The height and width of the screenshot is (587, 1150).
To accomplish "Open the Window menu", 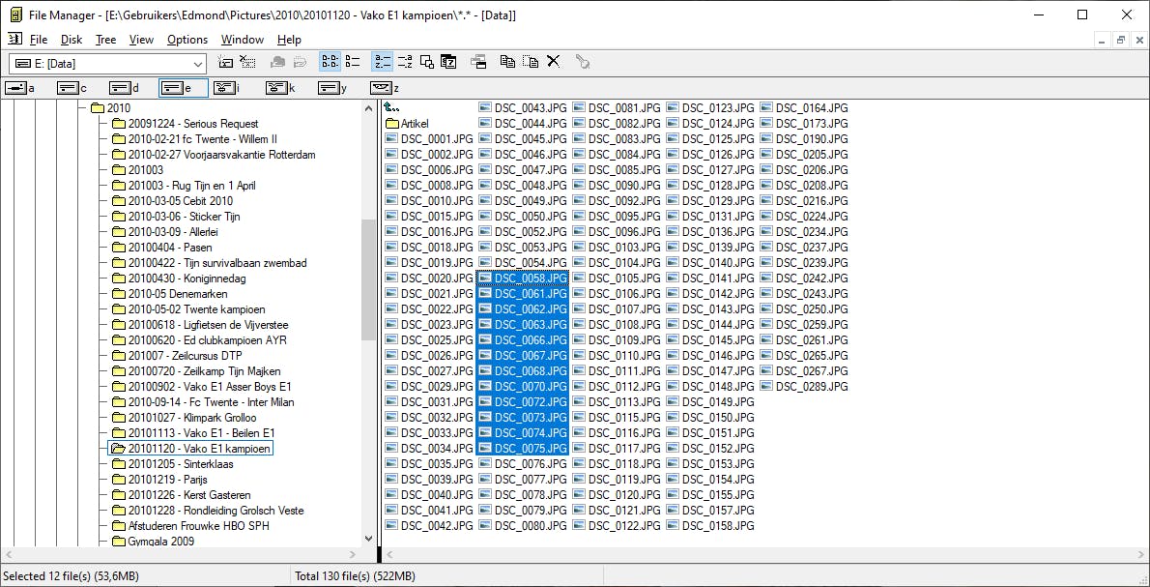I will click(243, 40).
